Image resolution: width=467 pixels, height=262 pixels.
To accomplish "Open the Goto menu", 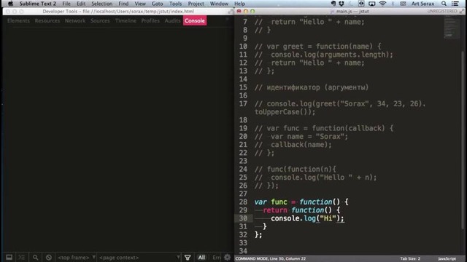I will tap(158, 4).
